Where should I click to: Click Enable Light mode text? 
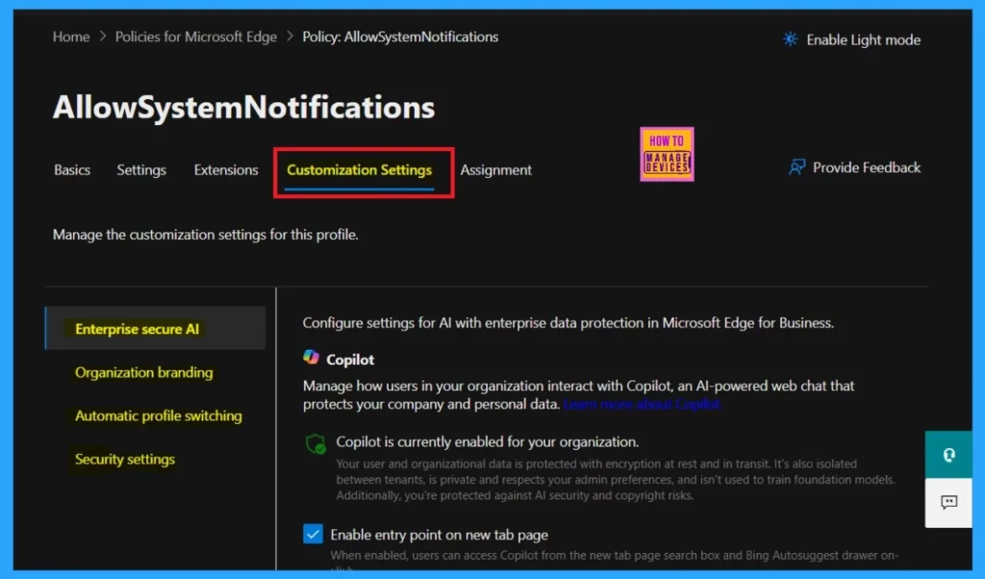coord(863,39)
